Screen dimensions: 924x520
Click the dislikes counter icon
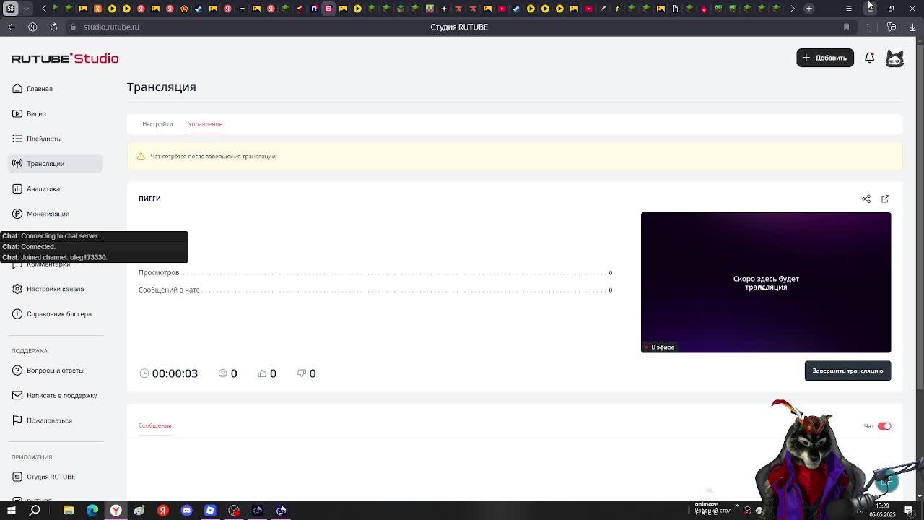(x=302, y=373)
